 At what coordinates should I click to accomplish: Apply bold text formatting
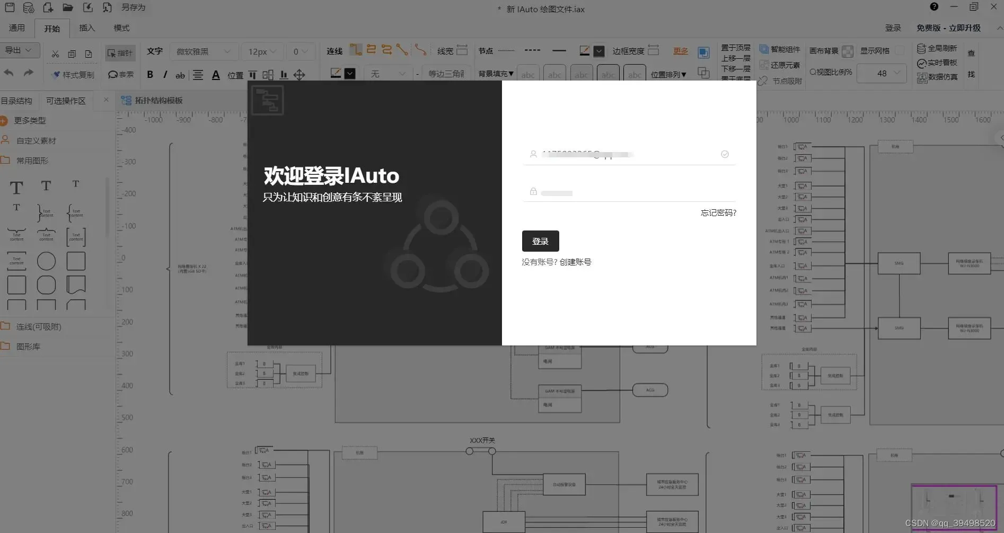point(150,75)
